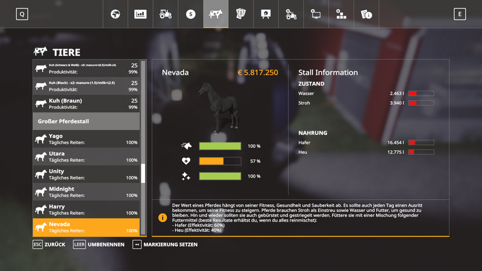Open the tutorial presentation board tab
Screen dimensions: 482x271
click(266, 14)
